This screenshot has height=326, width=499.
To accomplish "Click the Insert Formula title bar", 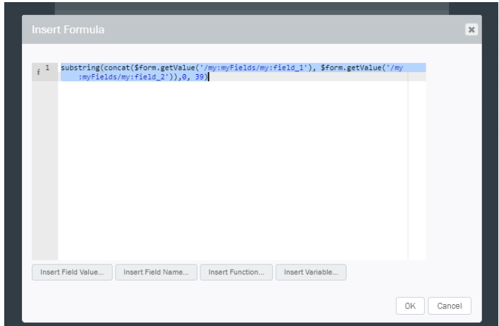I will (x=212, y=30).
